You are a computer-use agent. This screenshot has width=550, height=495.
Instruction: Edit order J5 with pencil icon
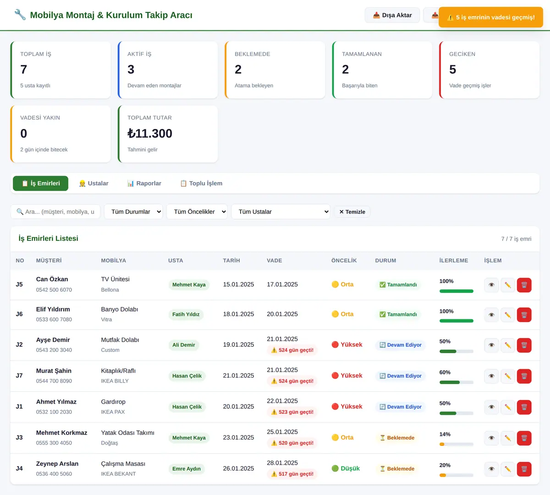click(508, 285)
